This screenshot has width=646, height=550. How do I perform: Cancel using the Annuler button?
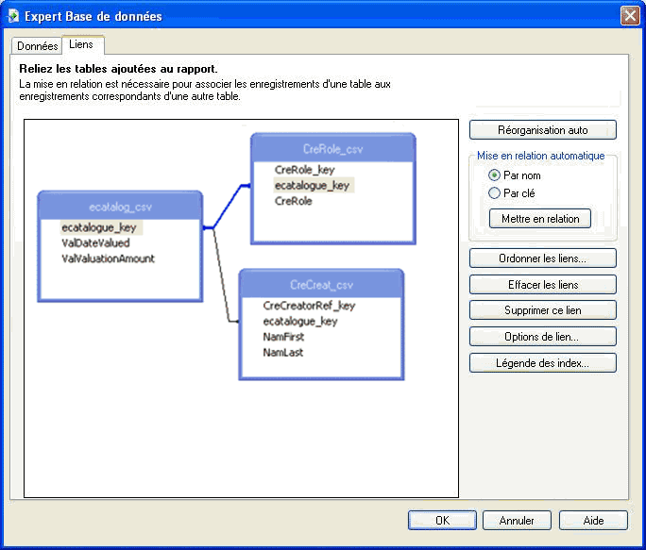(517, 520)
